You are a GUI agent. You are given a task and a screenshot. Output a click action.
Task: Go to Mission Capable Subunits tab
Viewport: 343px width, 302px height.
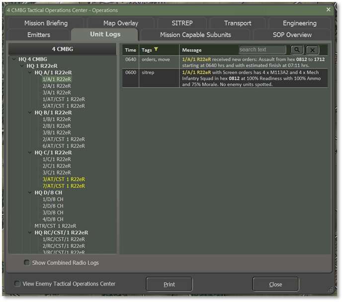pyautogui.click(x=195, y=35)
